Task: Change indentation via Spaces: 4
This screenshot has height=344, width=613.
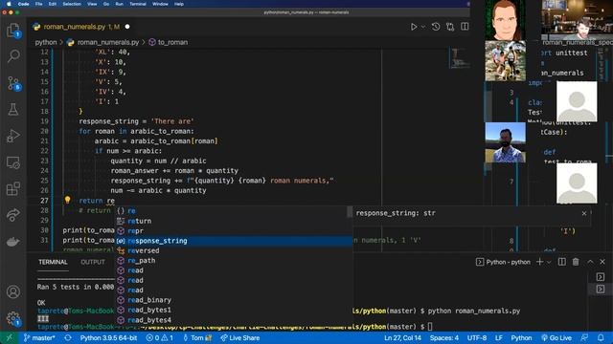Action: pos(444,337)
